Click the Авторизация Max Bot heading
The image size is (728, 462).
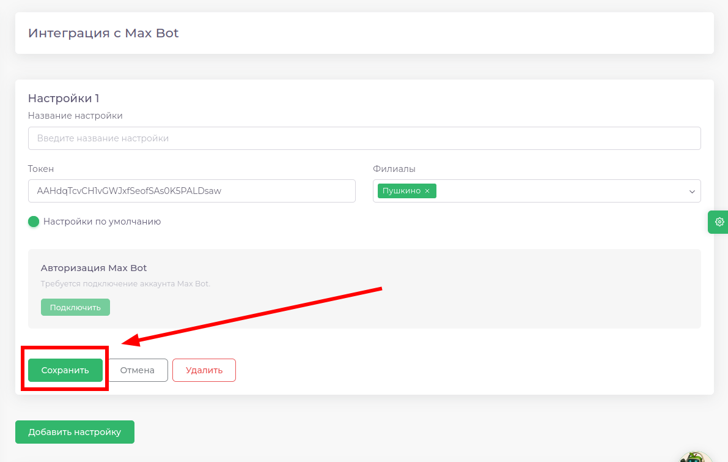pos(94,268)
